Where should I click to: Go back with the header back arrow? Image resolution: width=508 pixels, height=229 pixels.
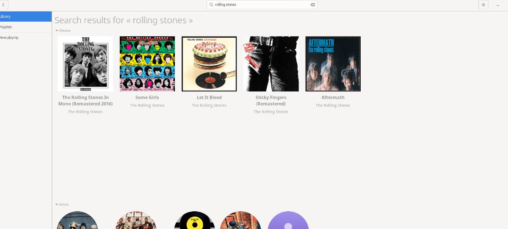(x=3, y=5)
